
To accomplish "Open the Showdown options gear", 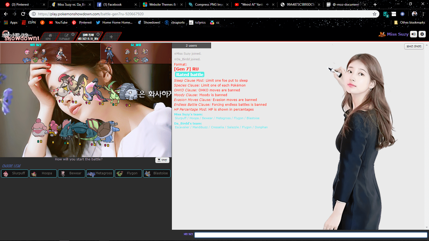I will click(422, 34).
